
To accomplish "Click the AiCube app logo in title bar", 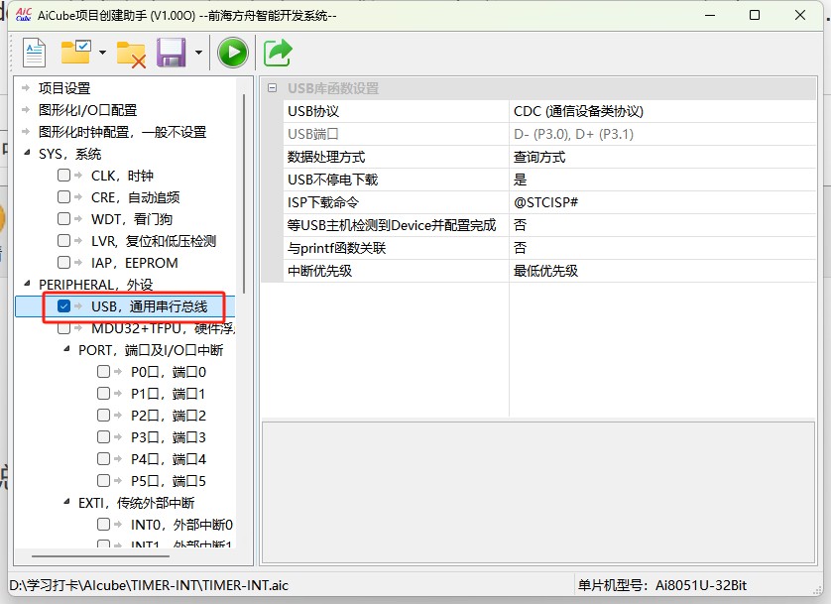I will point(24,15).
